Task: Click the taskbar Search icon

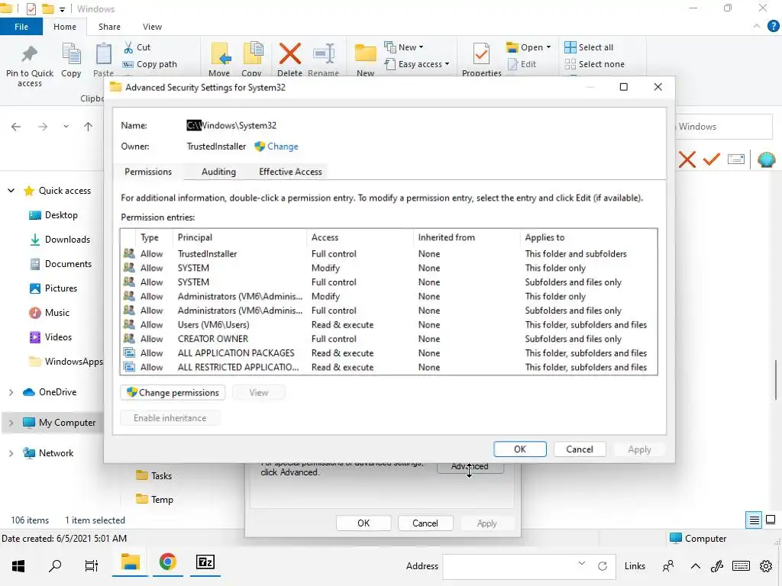Action: [55, 565]
